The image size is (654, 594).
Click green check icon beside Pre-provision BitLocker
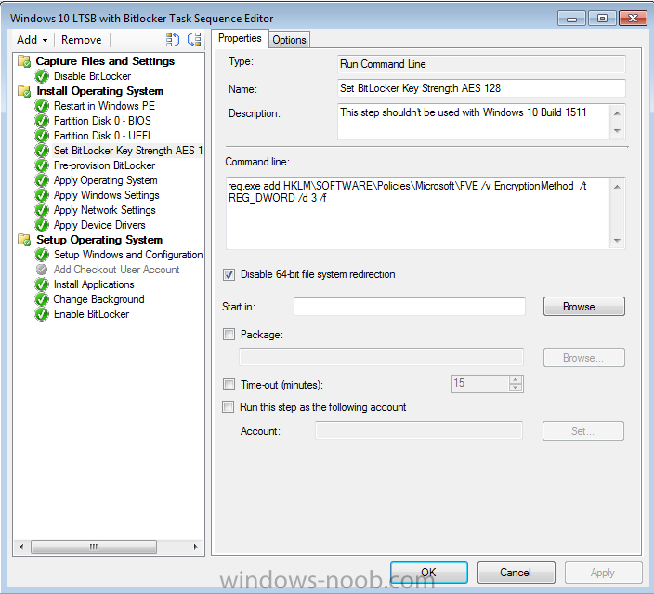click(42, 165)
